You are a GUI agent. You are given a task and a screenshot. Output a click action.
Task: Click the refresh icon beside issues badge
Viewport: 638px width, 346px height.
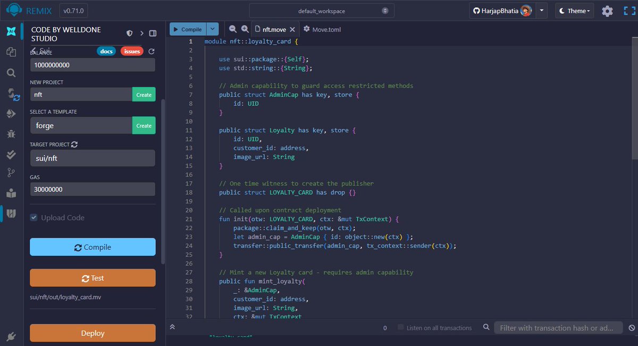point(152,52)
